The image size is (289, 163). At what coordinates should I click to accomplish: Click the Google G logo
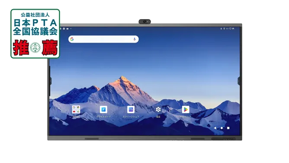pos(72,39)
